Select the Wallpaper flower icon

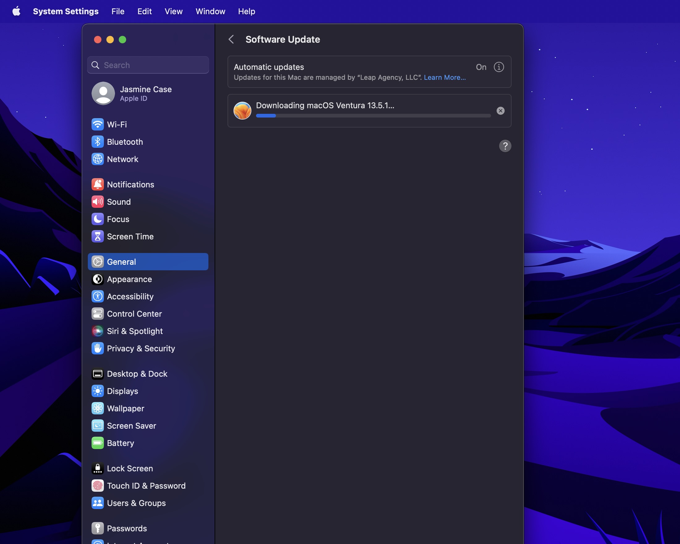(x=97, y=408)
